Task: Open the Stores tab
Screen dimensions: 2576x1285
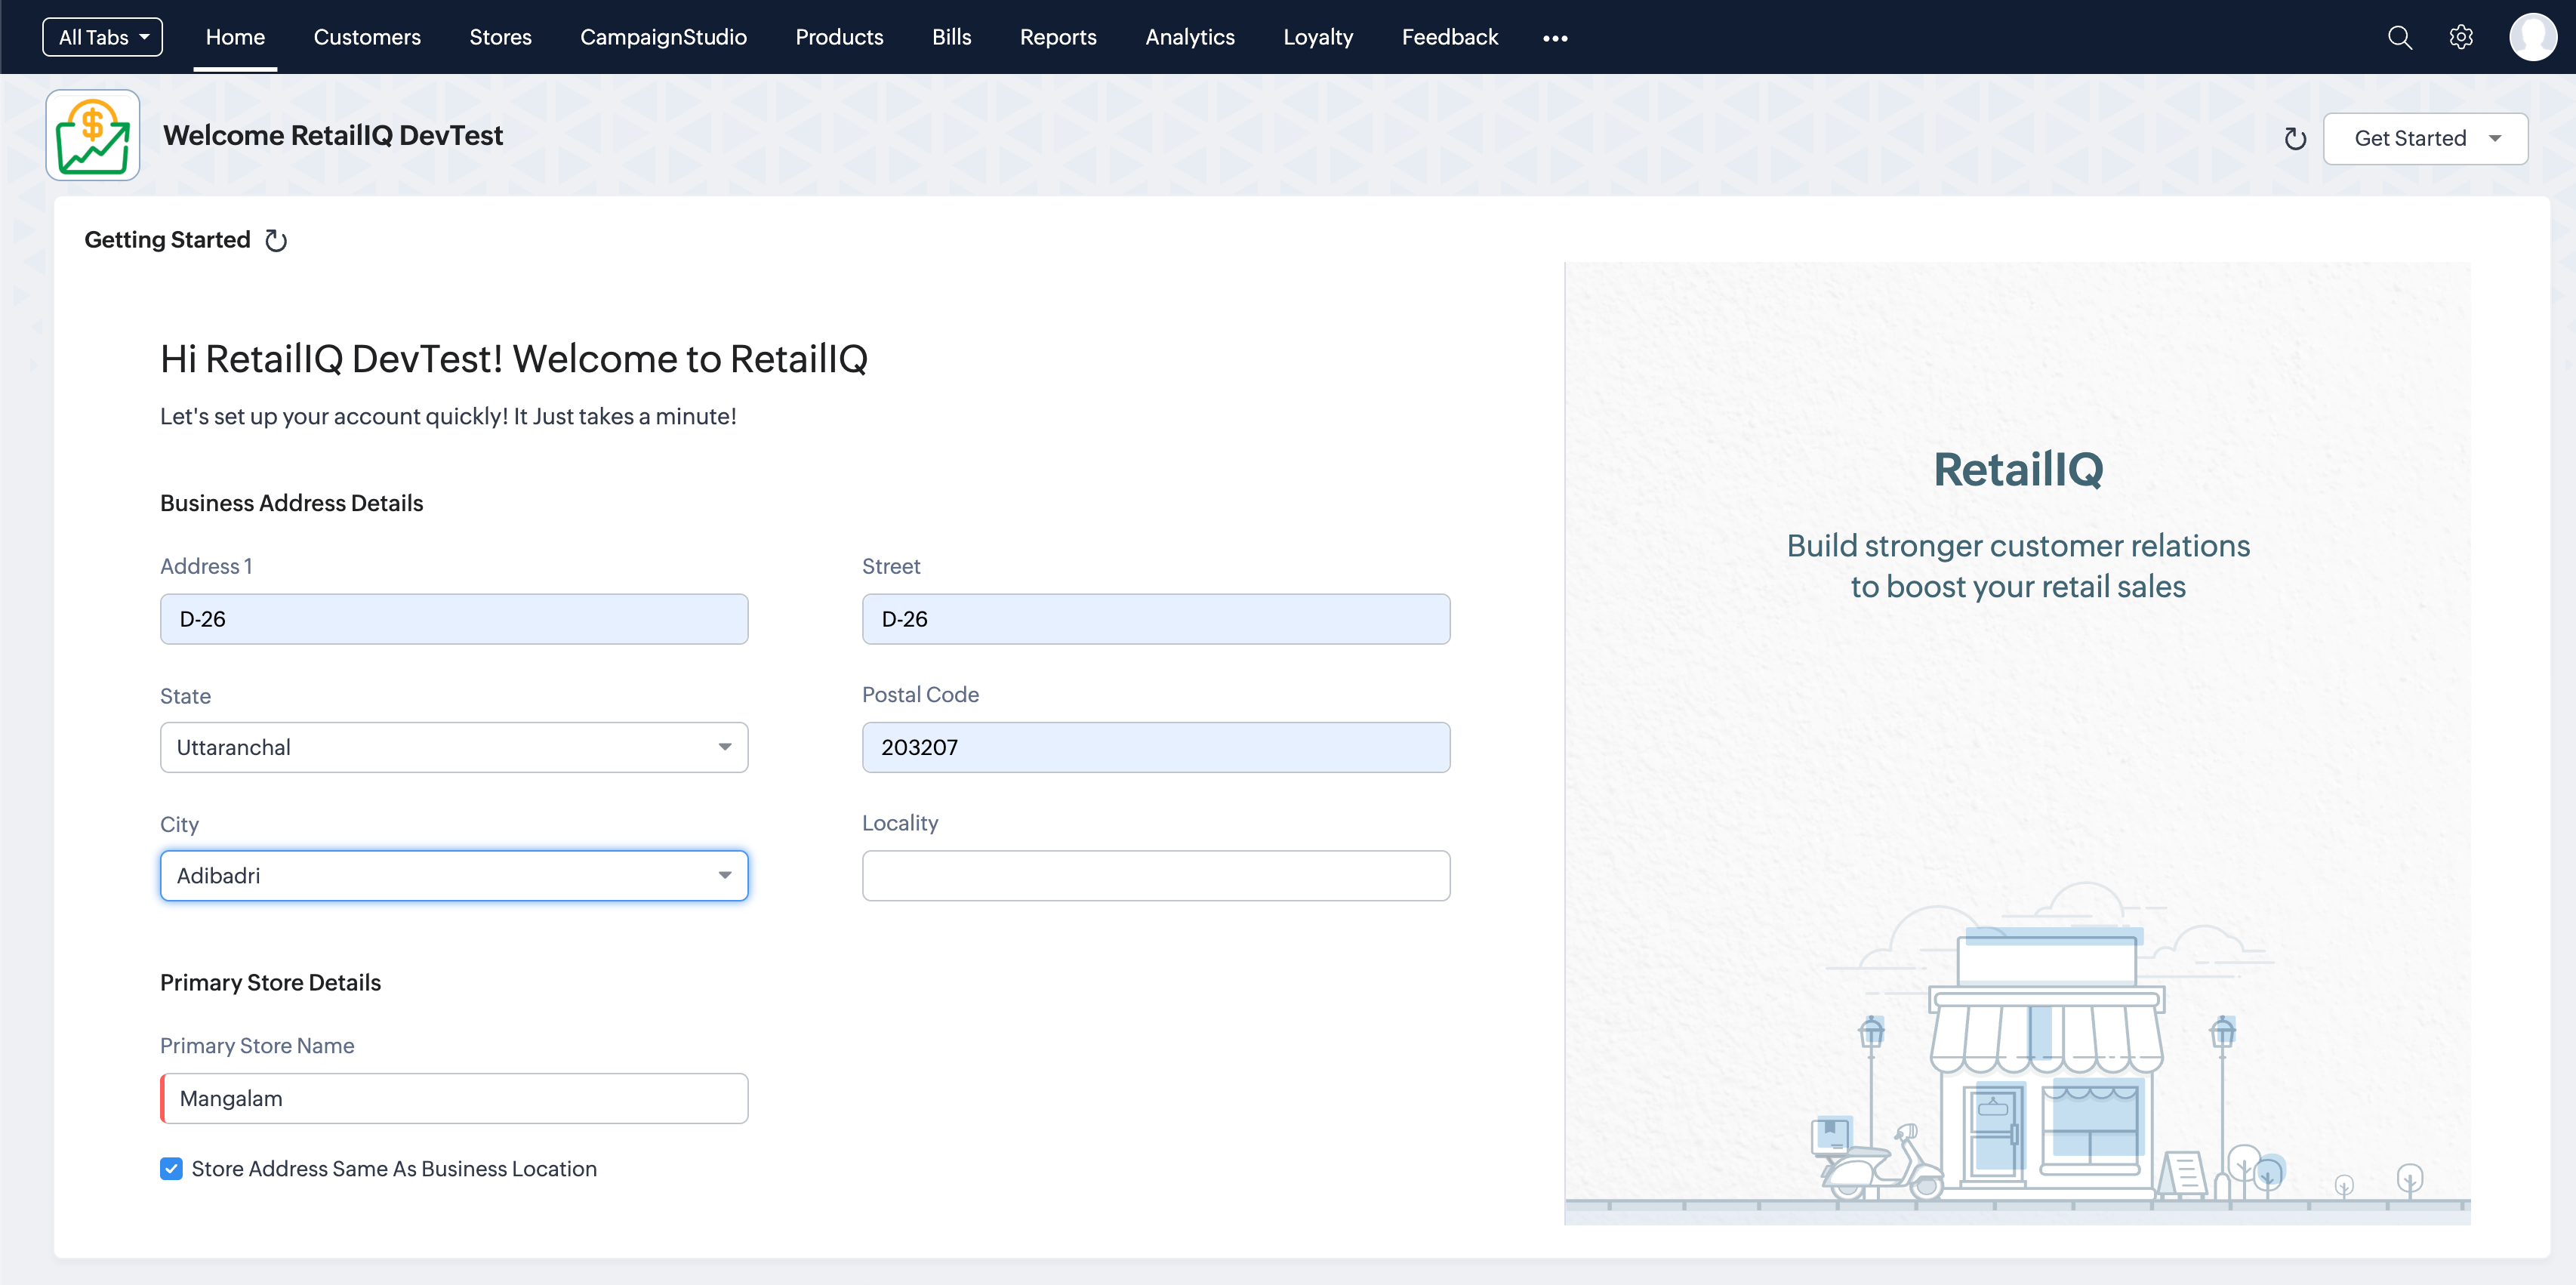Action: (x=500, y=37)
